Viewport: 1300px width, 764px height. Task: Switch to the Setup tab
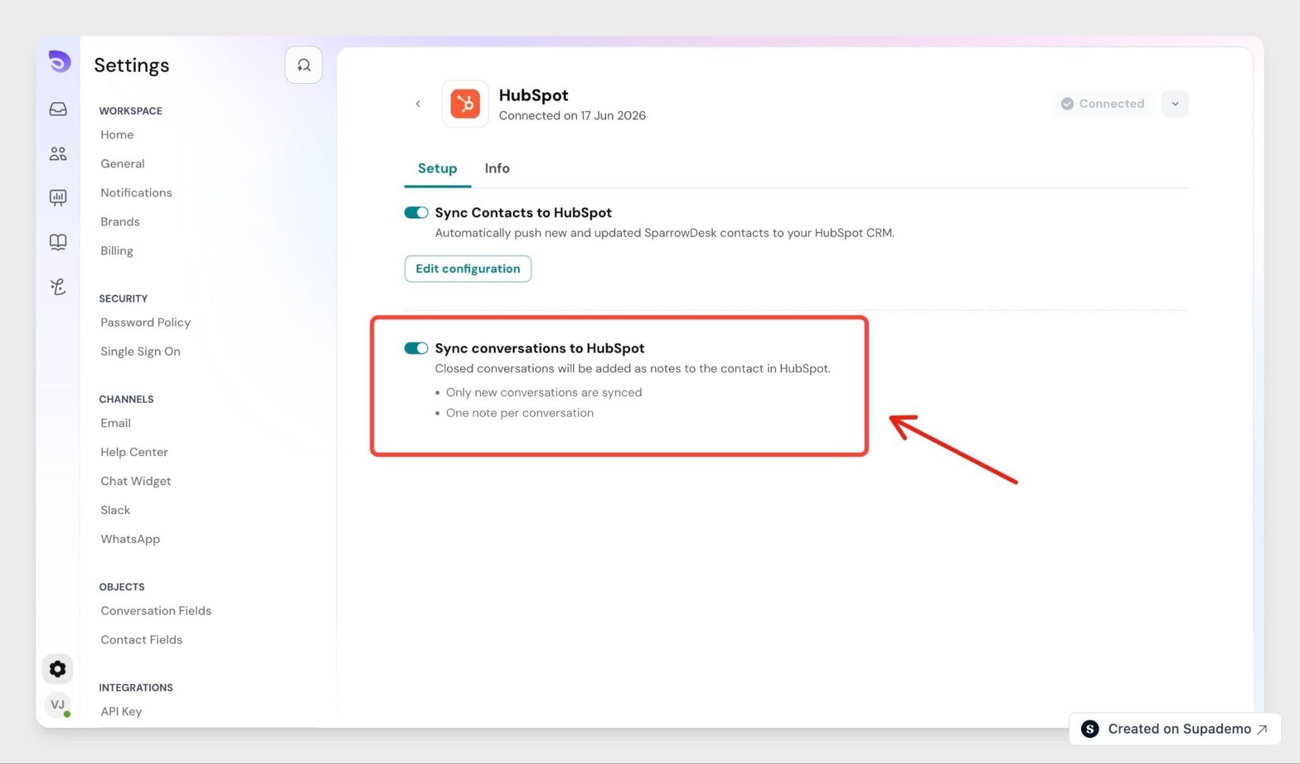[437, 168]
